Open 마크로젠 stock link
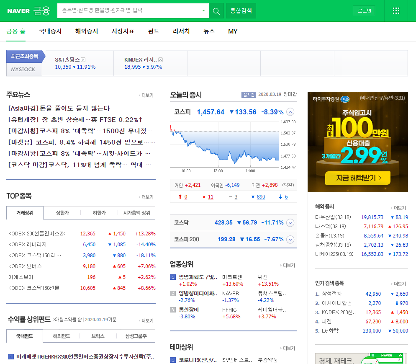This screenshot has height=364, width=416. (232, 277)
